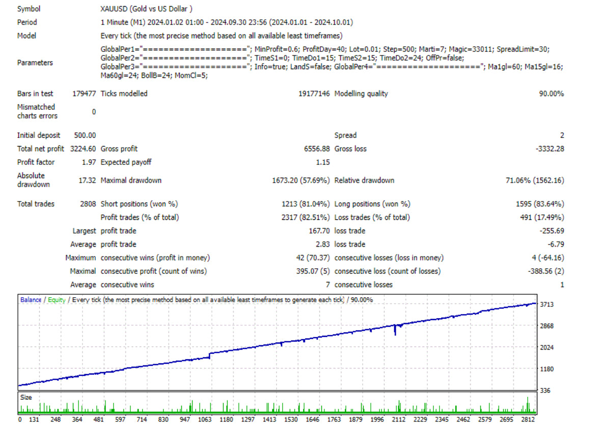Click the parameter line containing MinProfit=0.6

(325, 49)
